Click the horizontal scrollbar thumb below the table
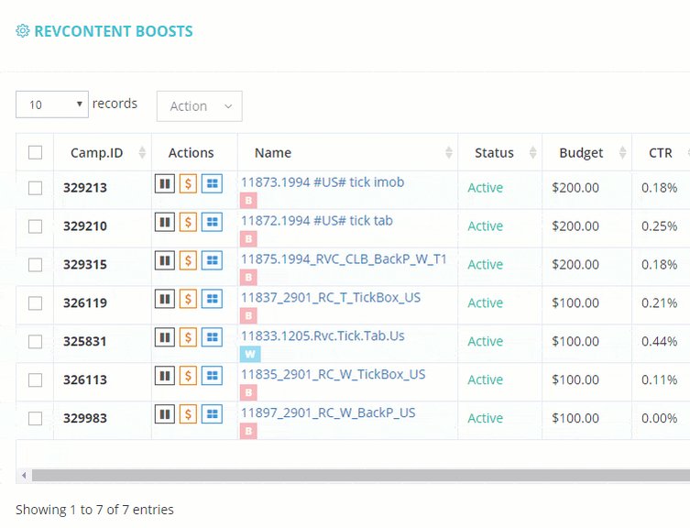 click(361, 475)
